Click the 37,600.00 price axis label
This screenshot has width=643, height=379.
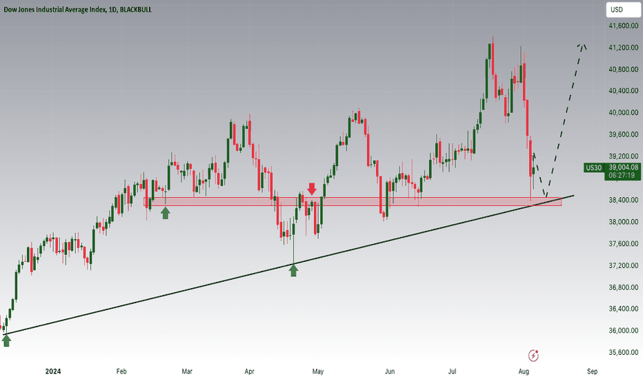click(623, 244)
